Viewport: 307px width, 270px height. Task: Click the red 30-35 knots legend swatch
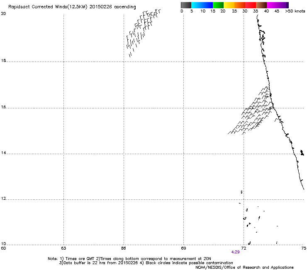click(251, 5)
